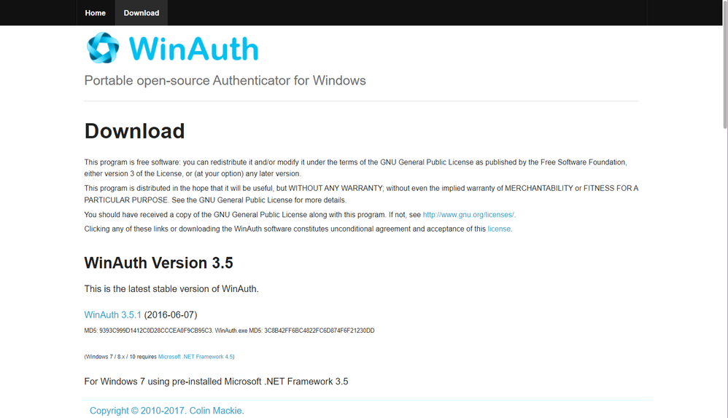Click the WinAuth swirl logo icon

pos(103,48)
